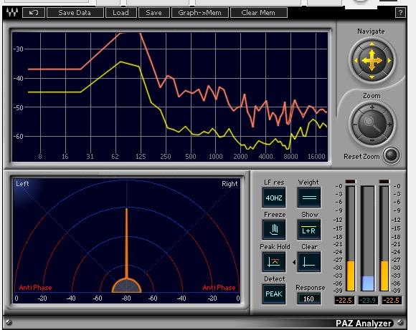Click the right orange level meter
The height and width of the screenshot is (330, 416).
[384, 238]
